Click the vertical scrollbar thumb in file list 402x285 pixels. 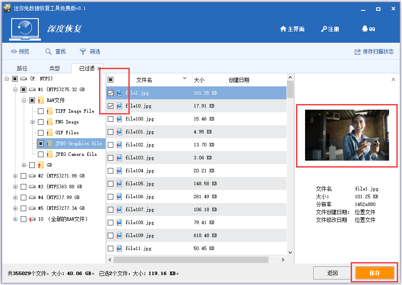tap(290, 89)
